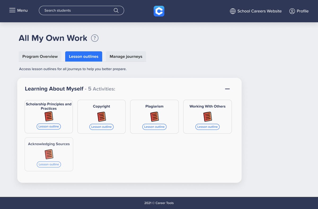Click the Menu label in header
Image resolution: width=318 pixels, height=209 pixels.
tap(23, 10)
